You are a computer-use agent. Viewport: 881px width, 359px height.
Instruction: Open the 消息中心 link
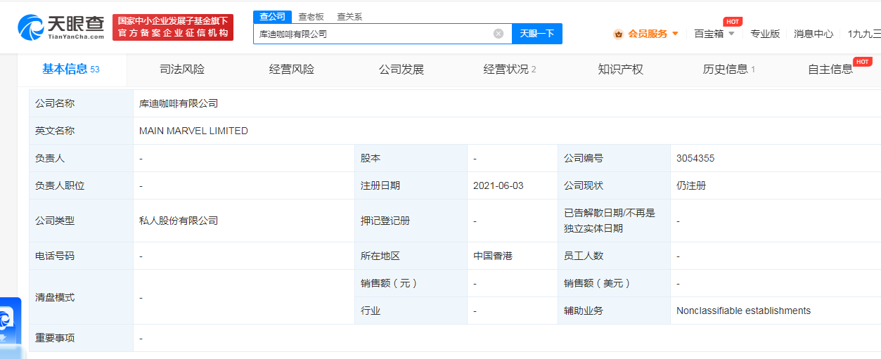click(x=814, y=34)
